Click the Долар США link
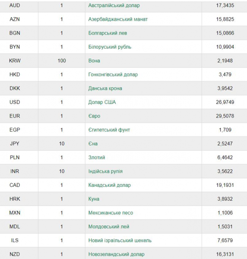Screen dimensions: 247x259 [x=102, y=102]
